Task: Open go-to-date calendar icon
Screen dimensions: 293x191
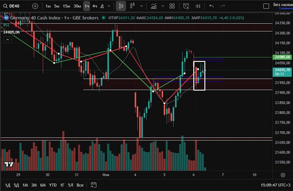Action: pyautogui.click(x=94, y=185)
